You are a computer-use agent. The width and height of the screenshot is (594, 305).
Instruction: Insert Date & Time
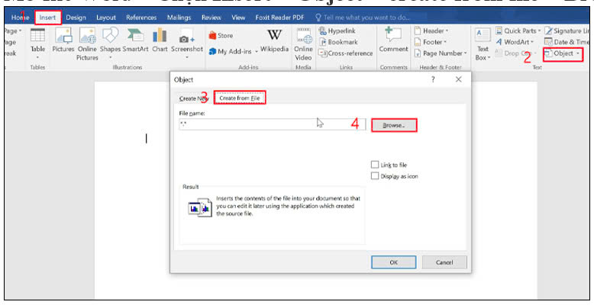coord(567,42)
